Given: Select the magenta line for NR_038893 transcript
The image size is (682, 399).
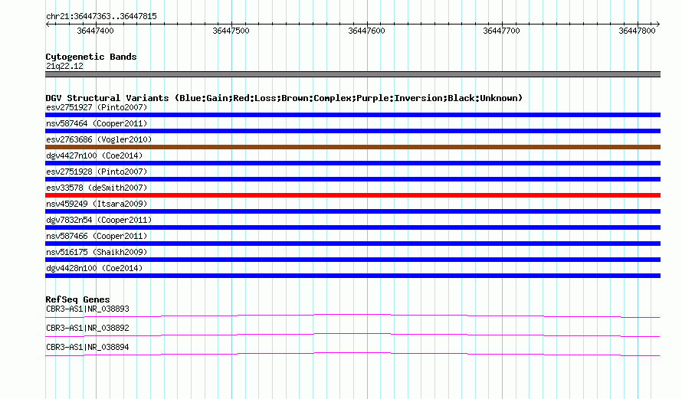Looking at the screenshot, I should click(352, 315).
